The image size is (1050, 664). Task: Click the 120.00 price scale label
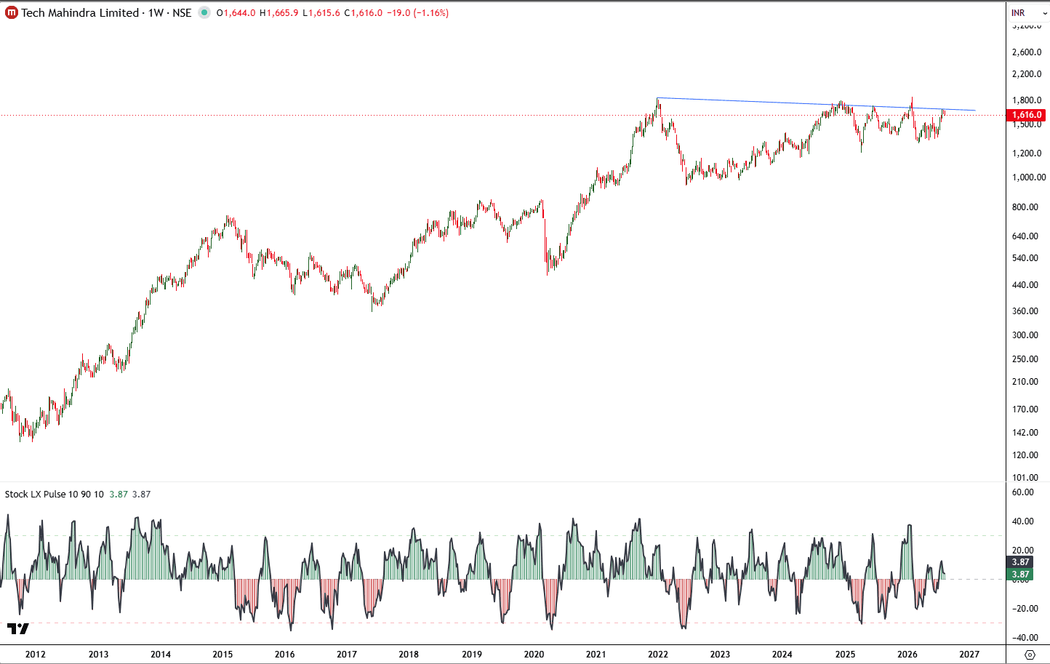(1025, 455)
